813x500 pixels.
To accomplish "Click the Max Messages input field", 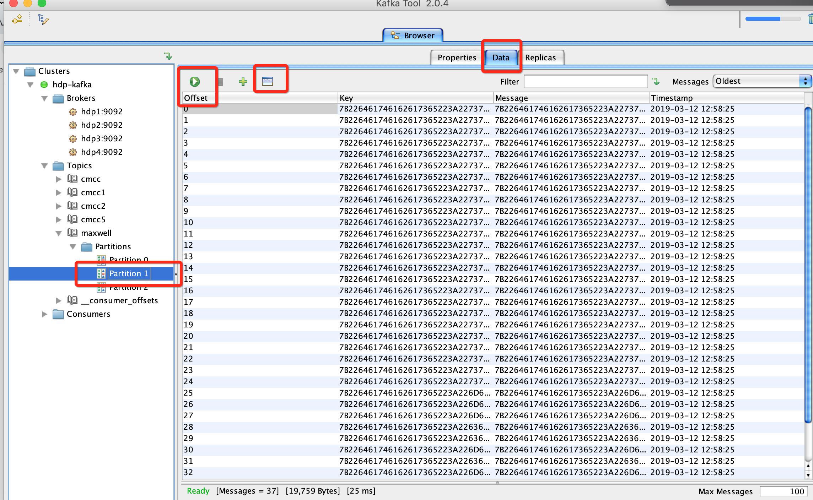I will 784,491.
